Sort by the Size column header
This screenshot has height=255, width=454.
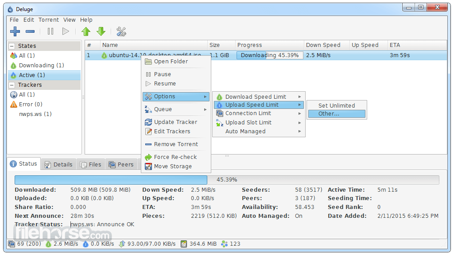(x=221, y=45)
